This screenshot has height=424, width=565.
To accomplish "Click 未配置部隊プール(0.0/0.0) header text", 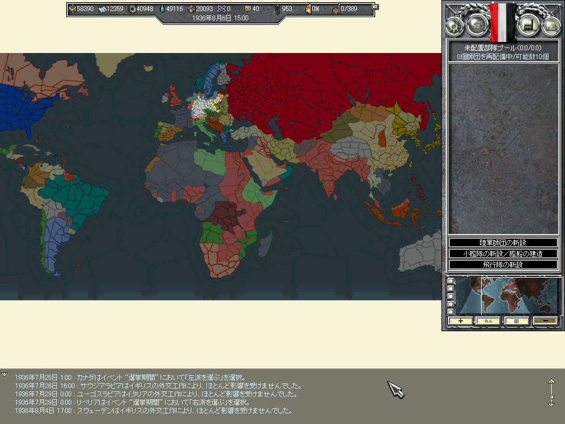I will tap(503, 47).
